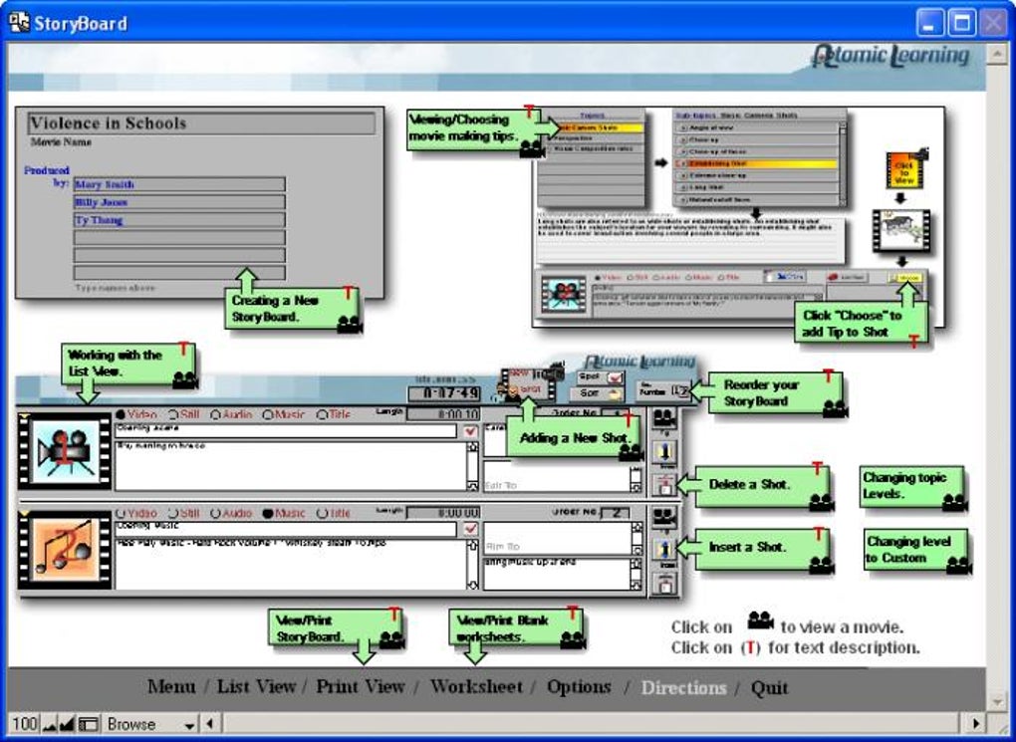Image resolution: width=1016 pixels, height=742 pixels.
Task: Select Directions in bottom bar
Action: [x=683, y=687]
